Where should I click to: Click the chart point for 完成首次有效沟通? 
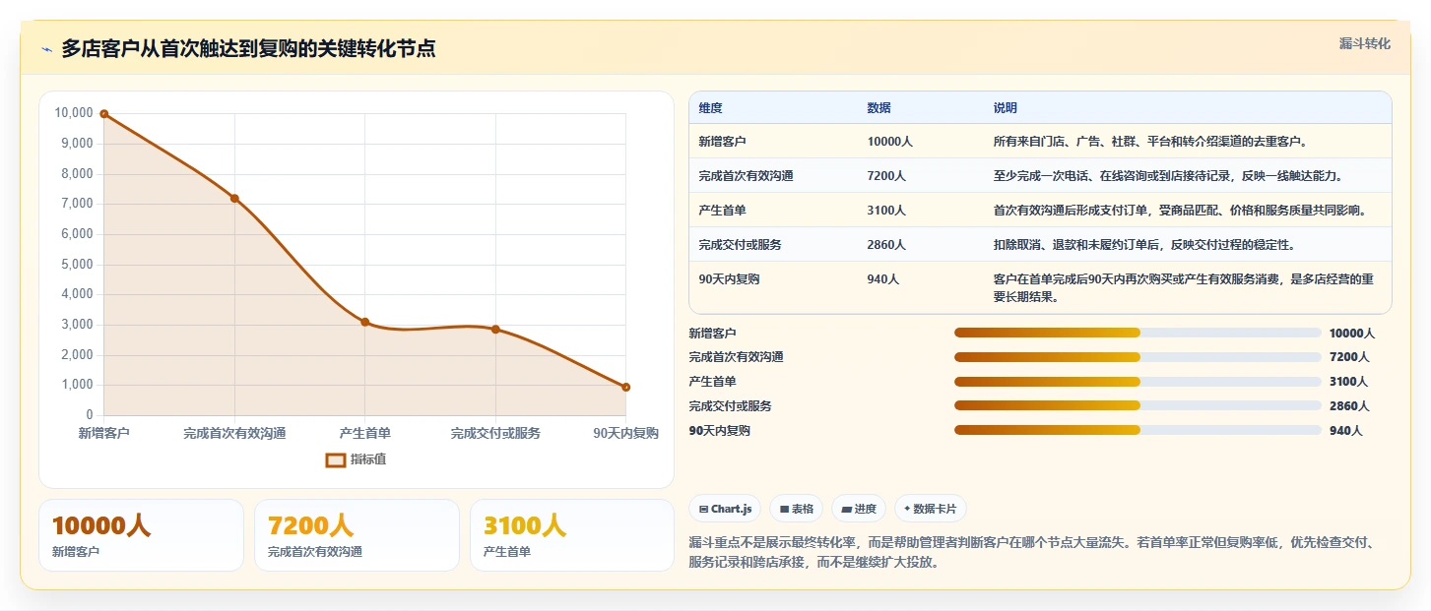coord(234,199)
